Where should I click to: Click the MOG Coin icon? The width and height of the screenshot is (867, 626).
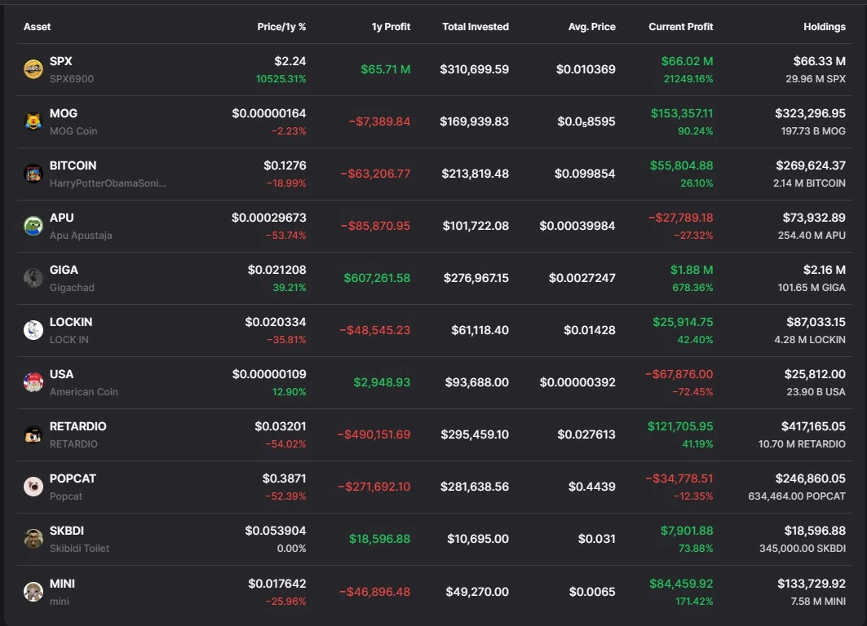pos(33,121)
